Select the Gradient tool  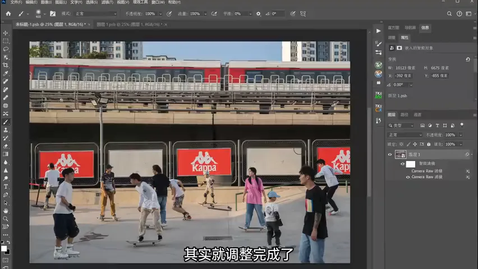tap(6, 154)
